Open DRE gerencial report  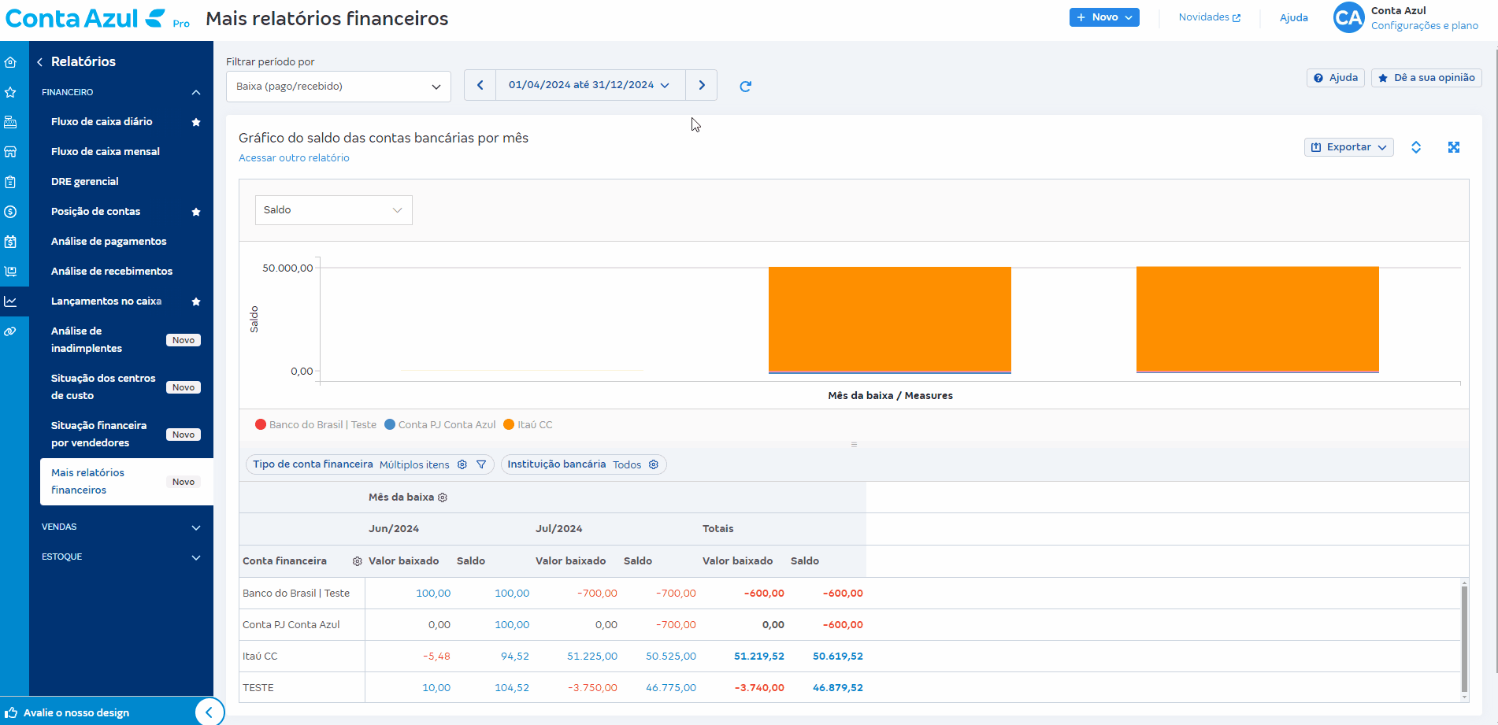coord(85,181)
